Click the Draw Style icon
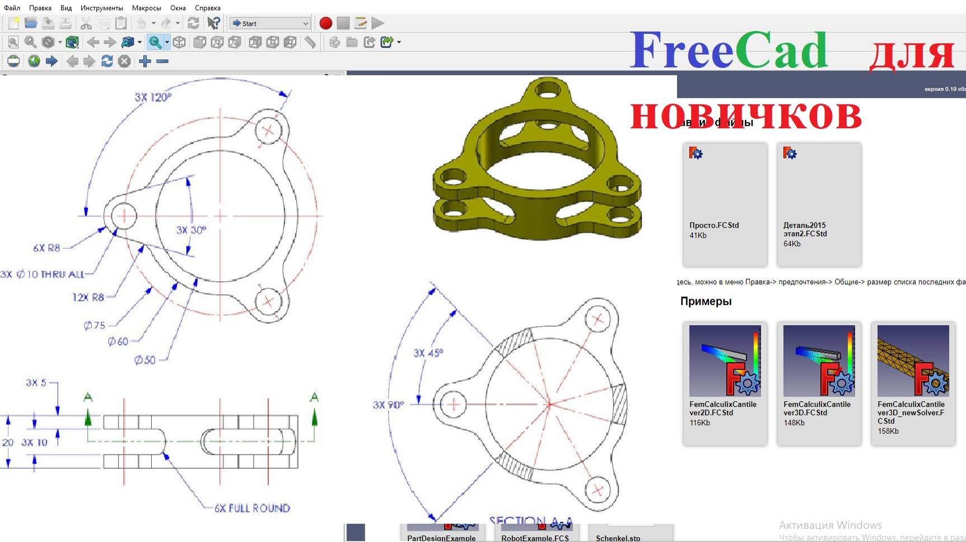Image resolution: width=966 pixels, height=542 pixels. point(48,43)
